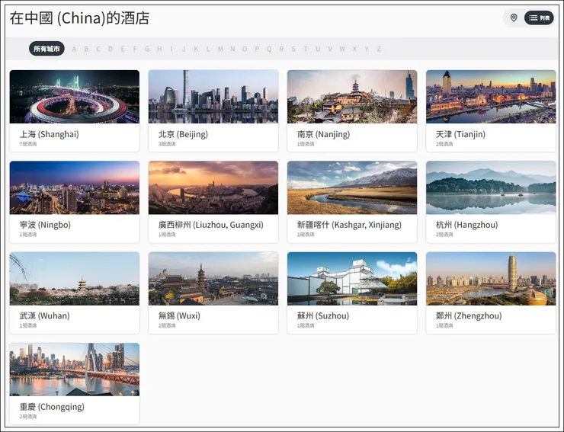The height and width of the screenshot is (432, 564).
Task: Click the 蘇州 (Suzhou) city title
Action: coord(323,316)
